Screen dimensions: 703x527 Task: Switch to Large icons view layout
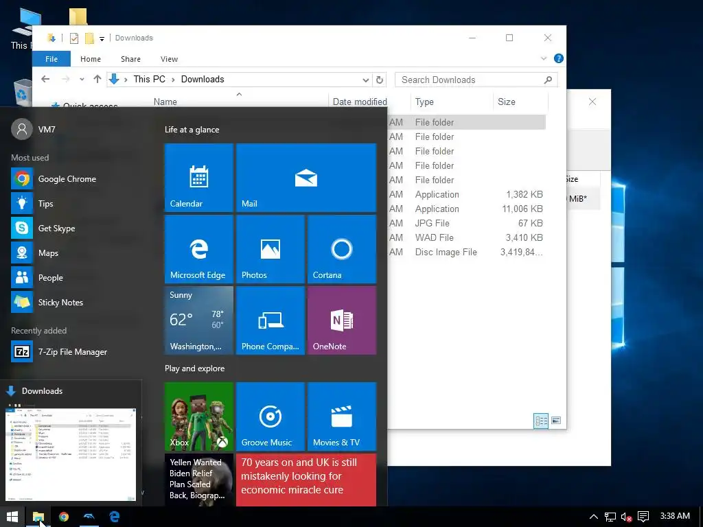click(x=556, y=421)
